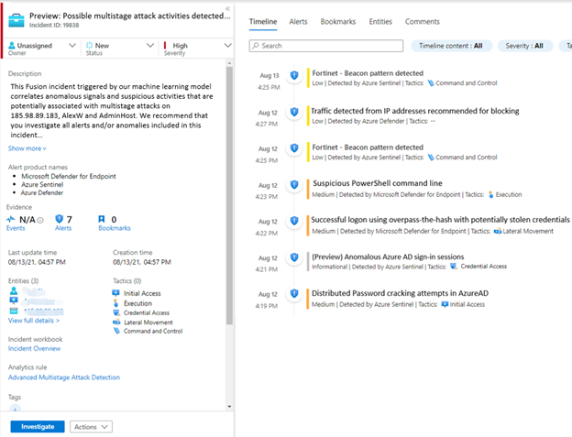Click Incident ID 19838 text

[54, 25]
